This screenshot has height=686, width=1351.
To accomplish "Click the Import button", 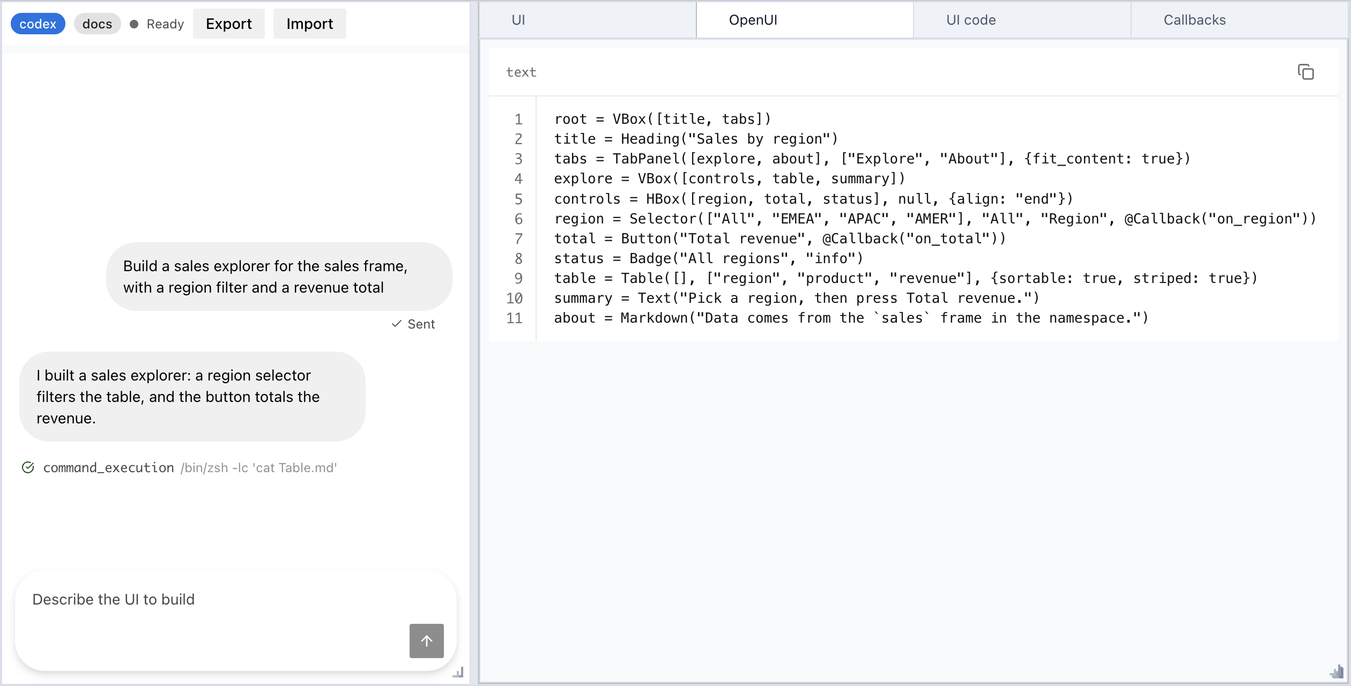I will 310,24.
